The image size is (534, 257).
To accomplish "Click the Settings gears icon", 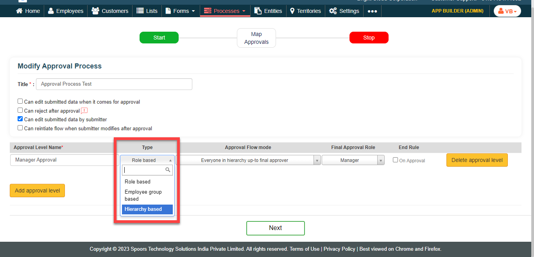I will 333,11.
